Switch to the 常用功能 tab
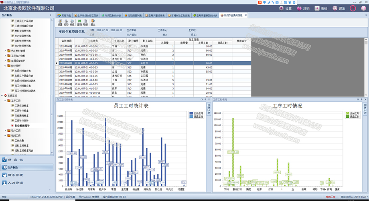 point(64,16)
